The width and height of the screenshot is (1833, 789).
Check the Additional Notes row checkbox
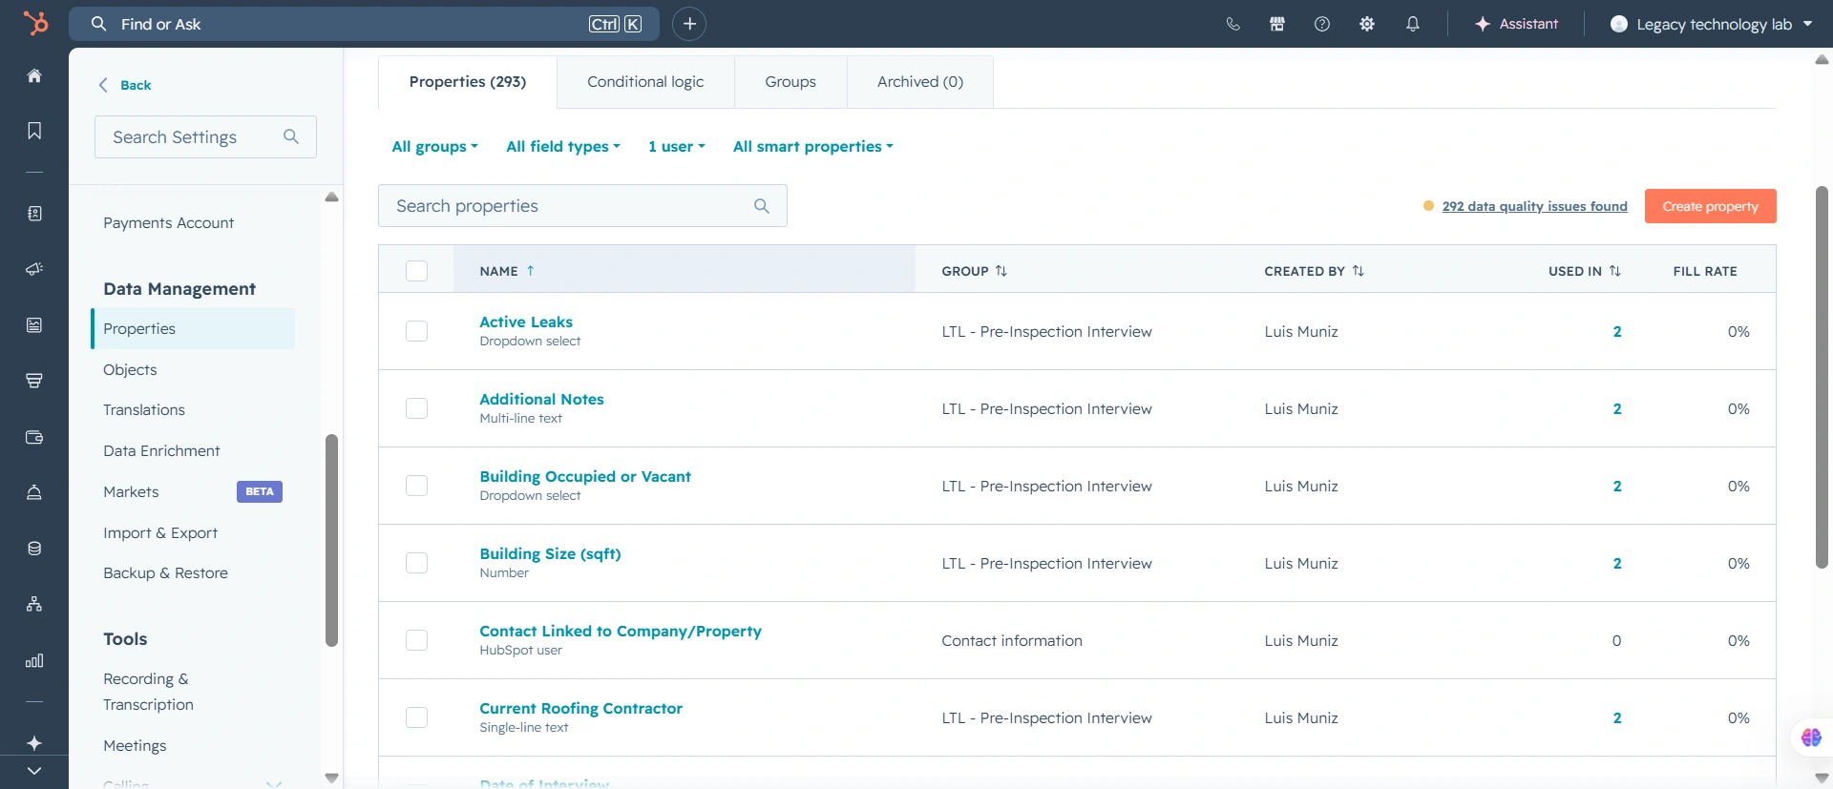pos(416,408)
